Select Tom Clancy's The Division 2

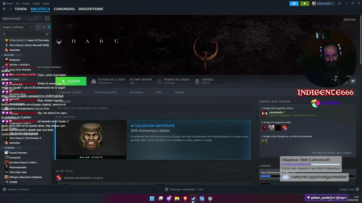click(25, 138)
